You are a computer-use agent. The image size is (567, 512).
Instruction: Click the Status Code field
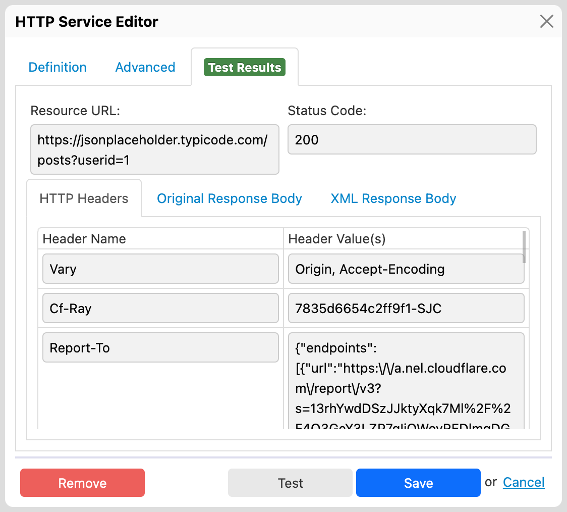412,139
